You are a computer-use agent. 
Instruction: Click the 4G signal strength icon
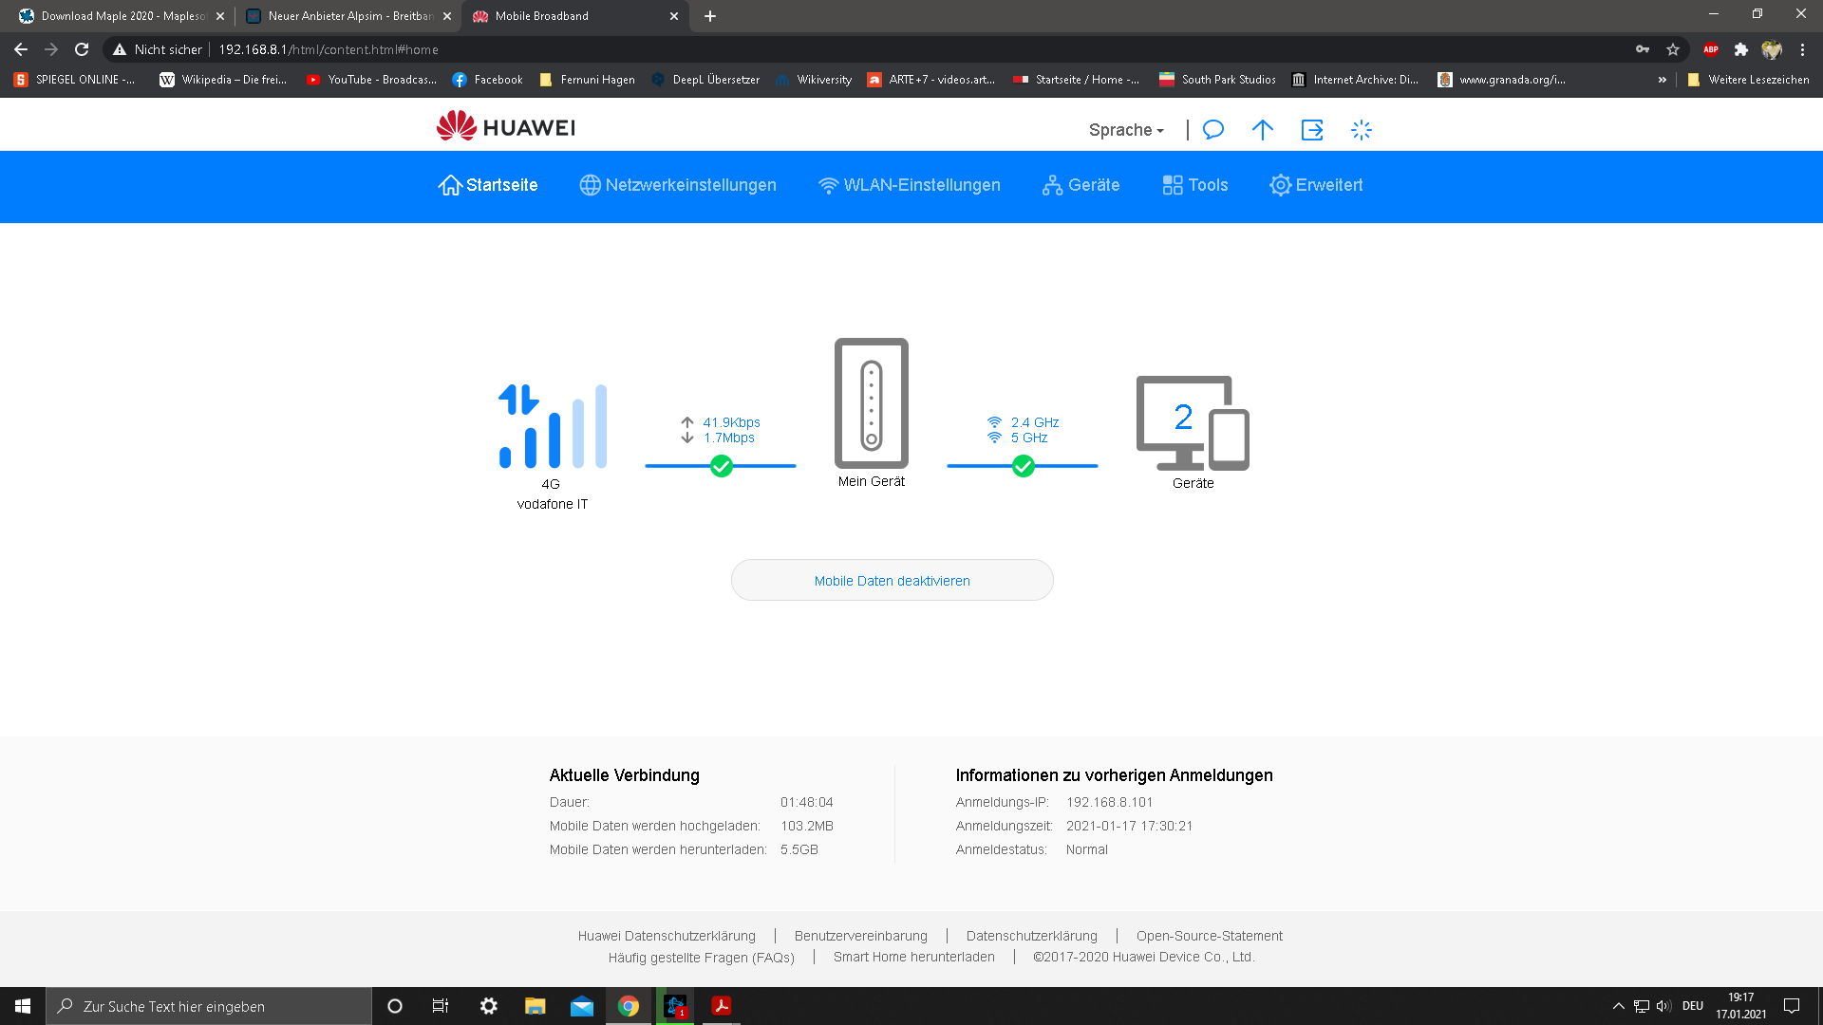[x=553, y=426]
